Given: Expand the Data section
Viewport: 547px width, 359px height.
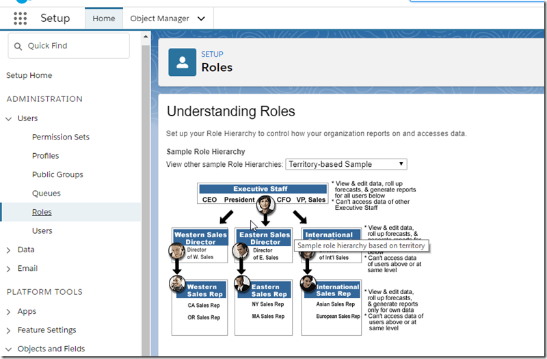Looking at the screenshot, I should (9, 250).
